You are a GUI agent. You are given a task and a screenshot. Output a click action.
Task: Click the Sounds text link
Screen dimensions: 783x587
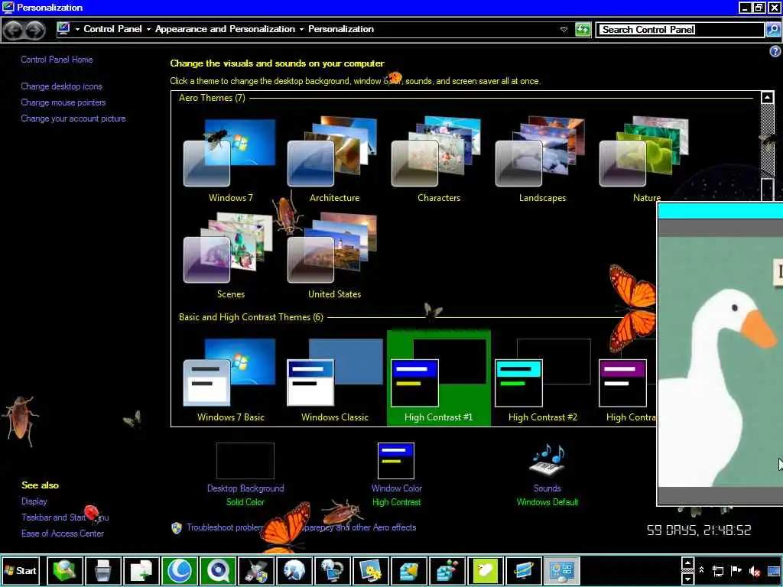coord(547,488)
